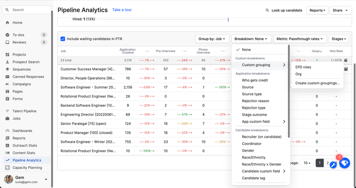
Task: Click the Pipeline Analytics trend icon
Action: point(7,160)
